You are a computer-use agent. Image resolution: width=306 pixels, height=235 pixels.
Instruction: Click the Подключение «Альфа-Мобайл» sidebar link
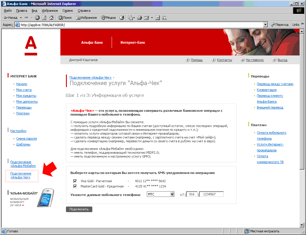tap(23, 164)
